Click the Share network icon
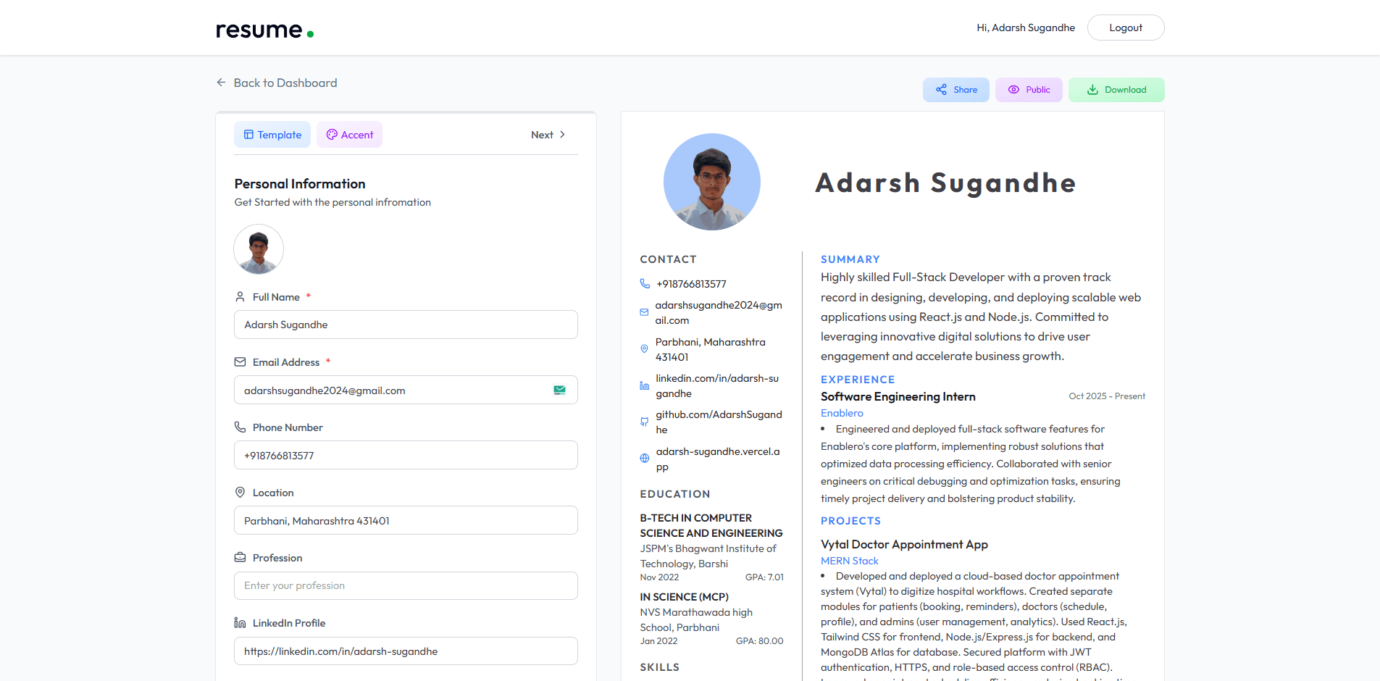Screen dimensions: 1380x681 [x=942, y=89]
